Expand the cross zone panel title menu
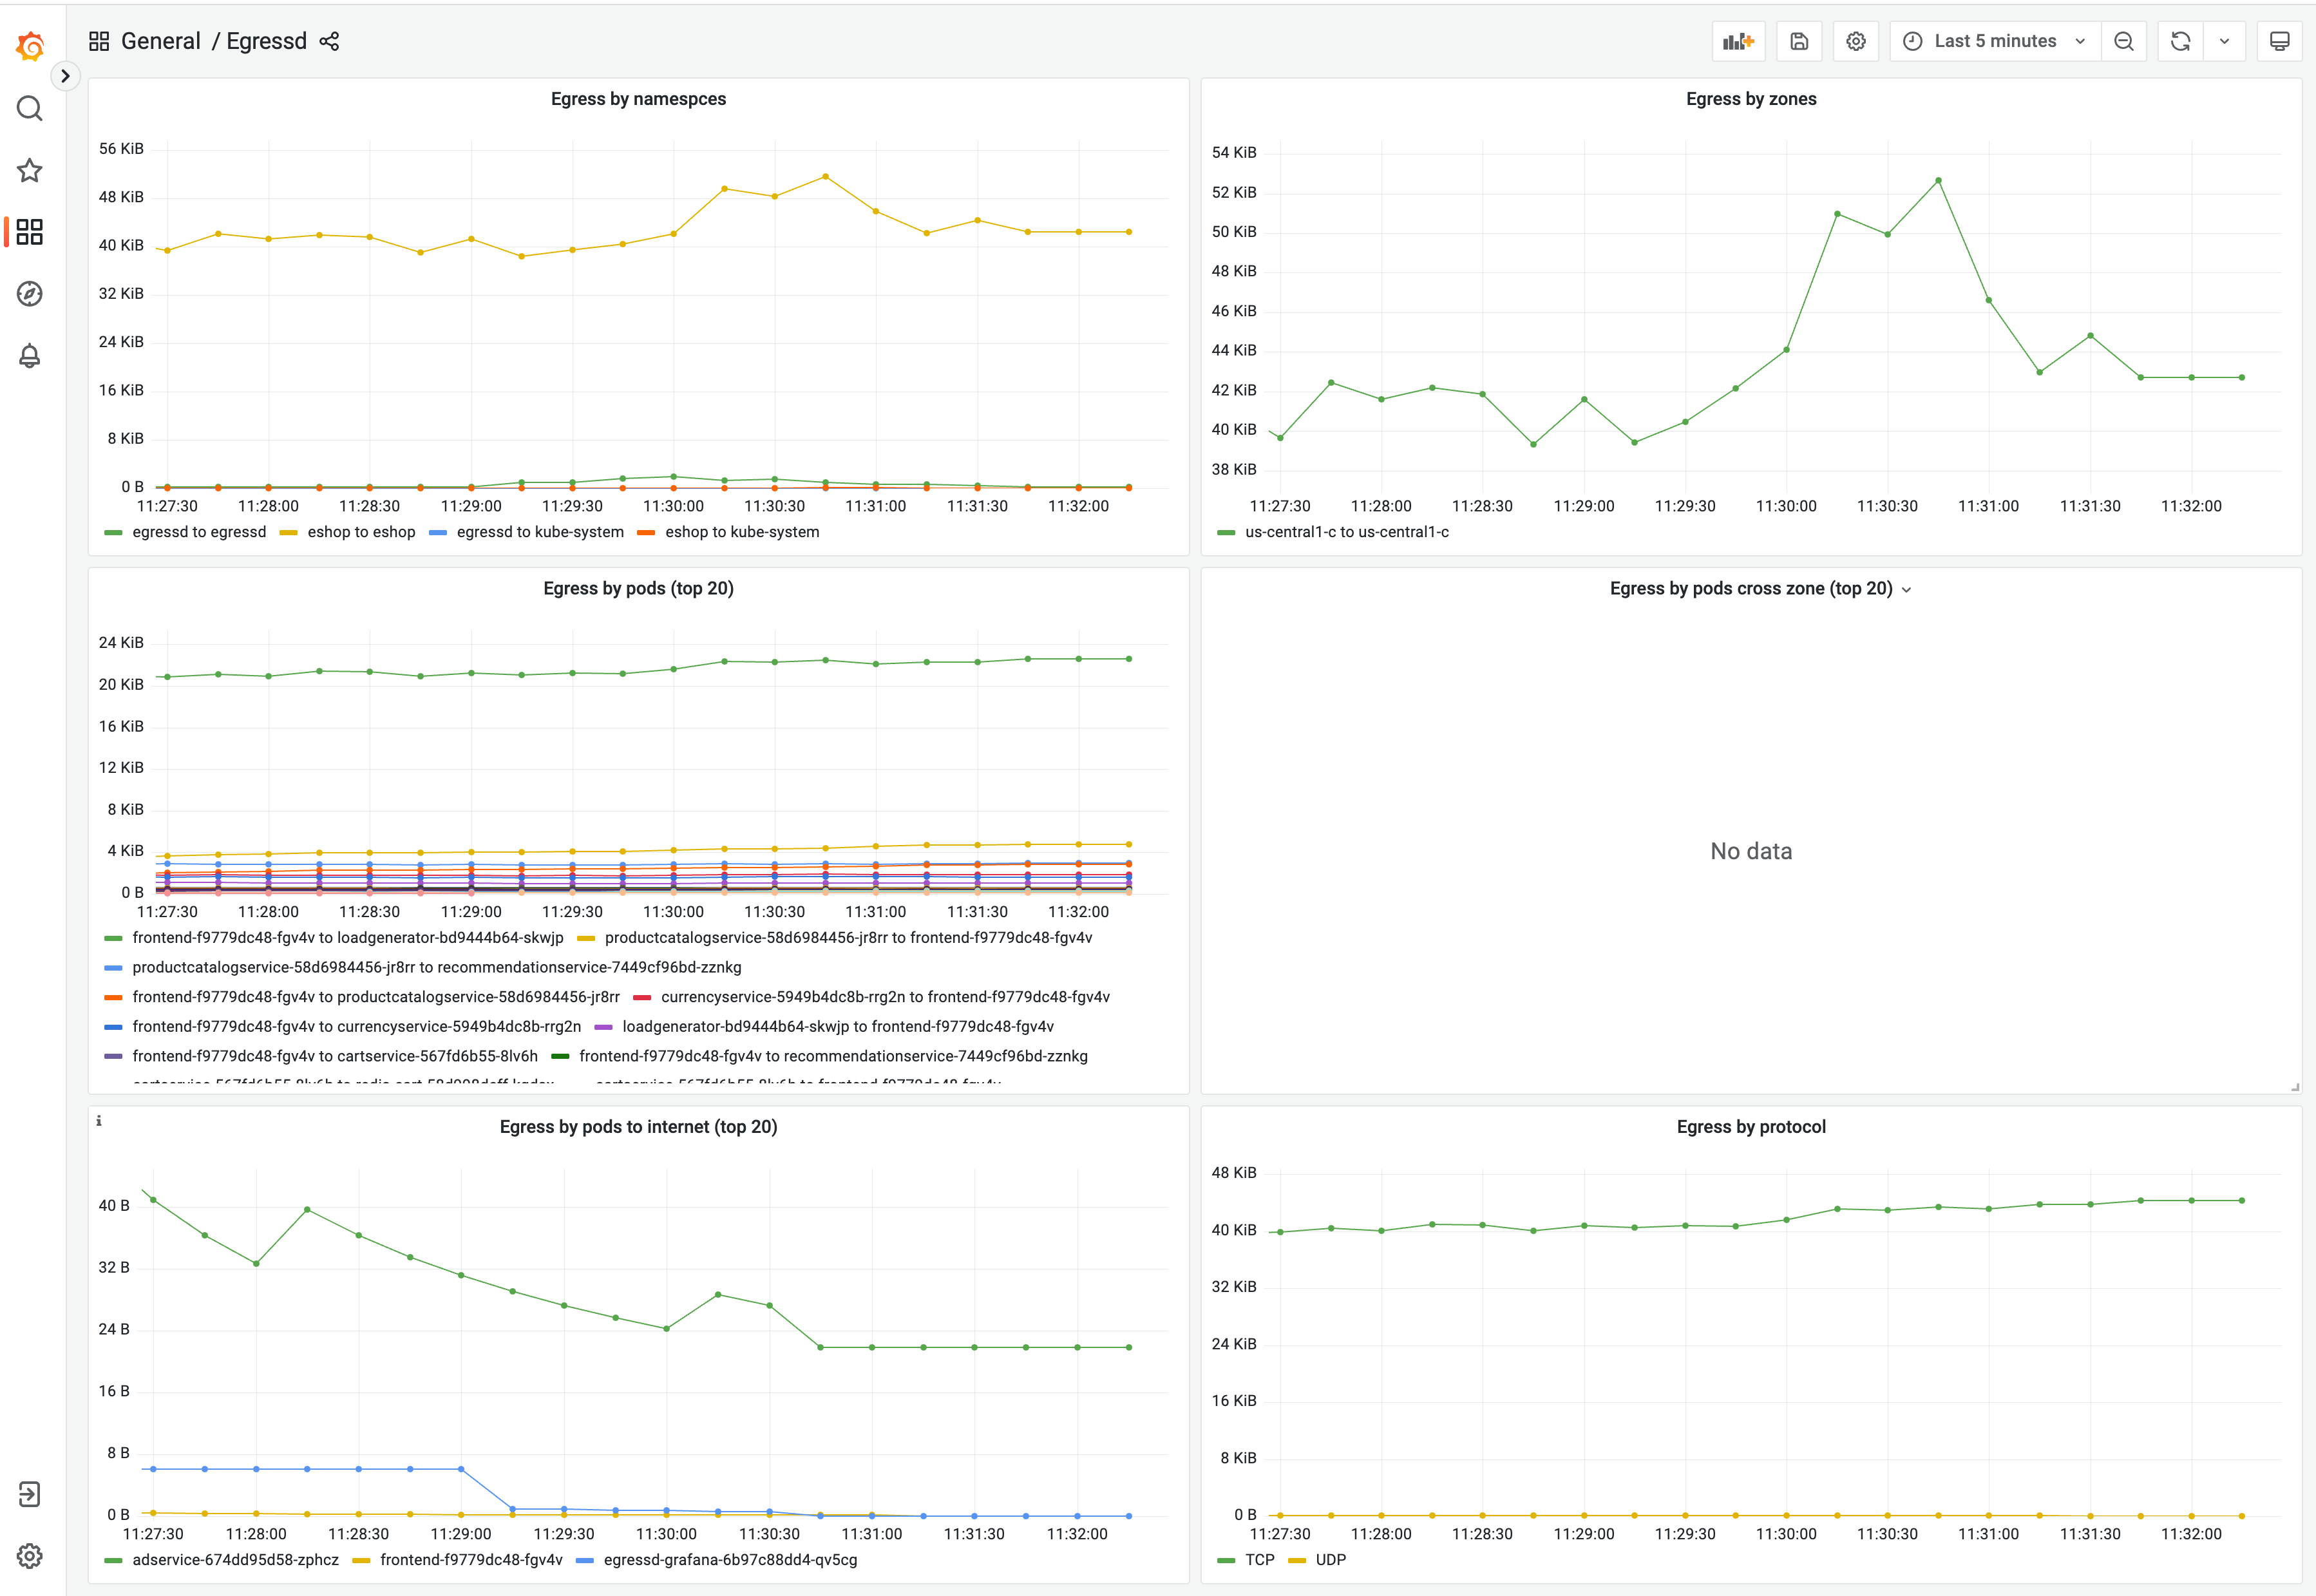Viewport: 2316px width, 1596px height. [1906, 590]
